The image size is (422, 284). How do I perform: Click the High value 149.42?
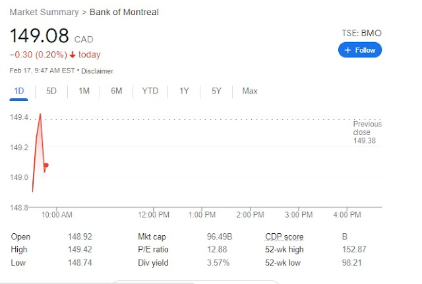(x=80, y=249)
